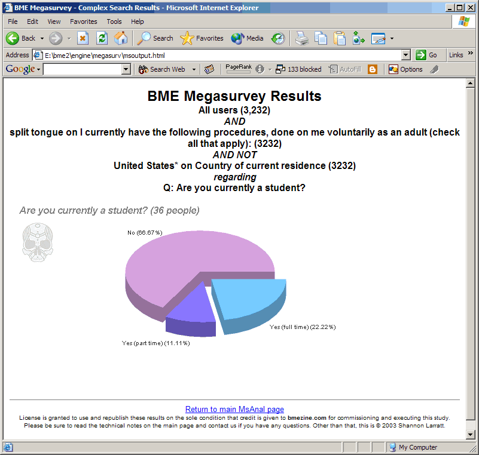The height and width of the screenshot is (455, 479).
Task: Open Favorites star in toolbar
Action: coord(202,38)
